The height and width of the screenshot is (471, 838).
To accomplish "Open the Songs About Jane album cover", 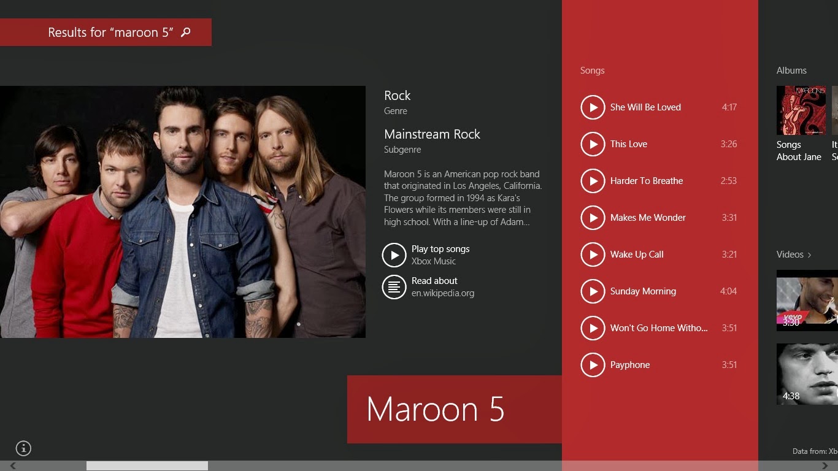I will (x=801, y=110).
